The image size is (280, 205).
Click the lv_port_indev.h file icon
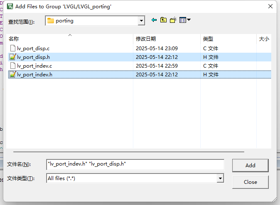[13, 75]
